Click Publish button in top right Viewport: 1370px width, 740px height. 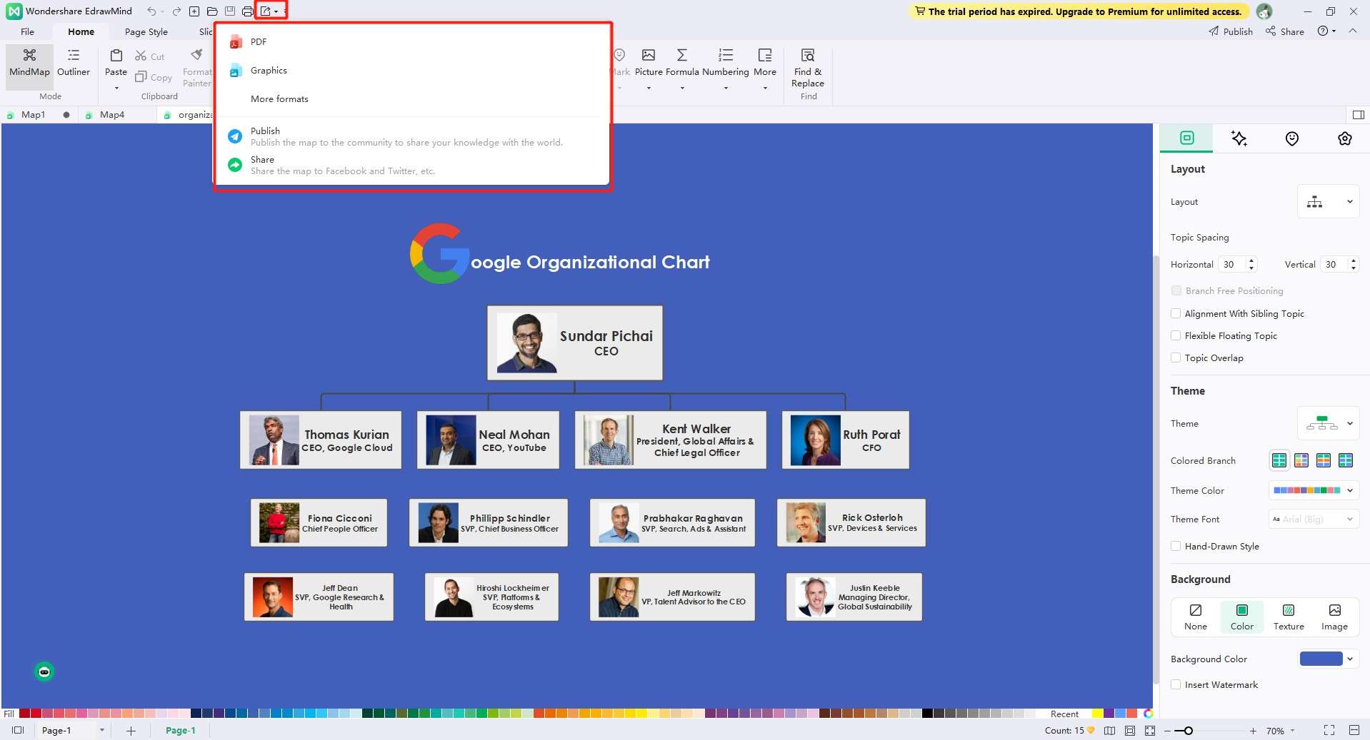click(1231, 31)
